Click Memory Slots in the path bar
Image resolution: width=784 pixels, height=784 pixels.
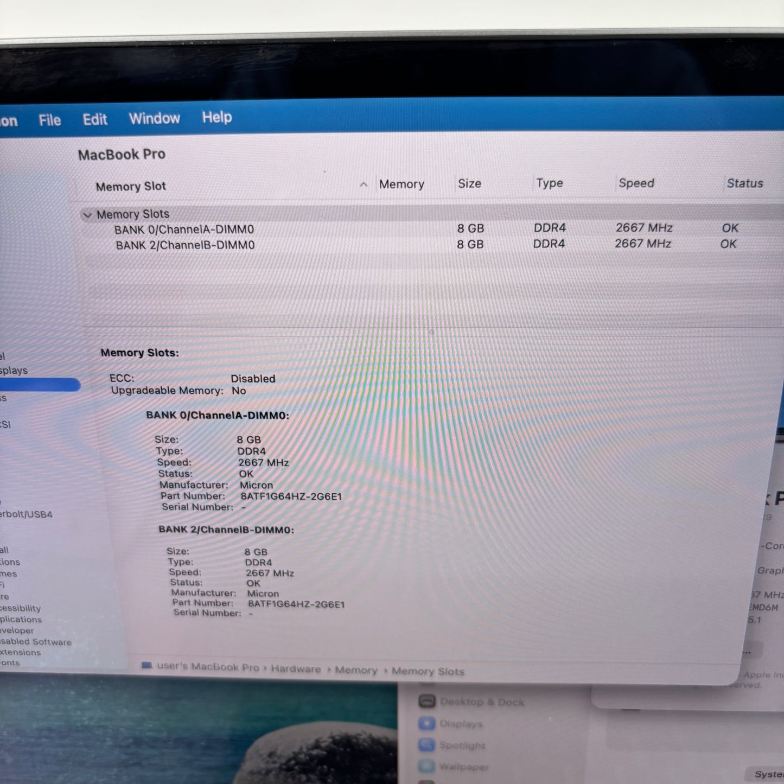(x=428, y=671)
